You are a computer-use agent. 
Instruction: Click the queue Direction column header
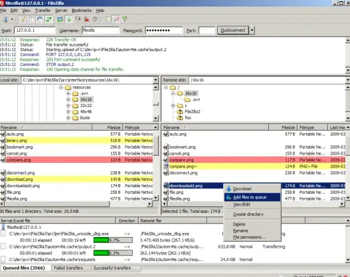pos(127,221)
